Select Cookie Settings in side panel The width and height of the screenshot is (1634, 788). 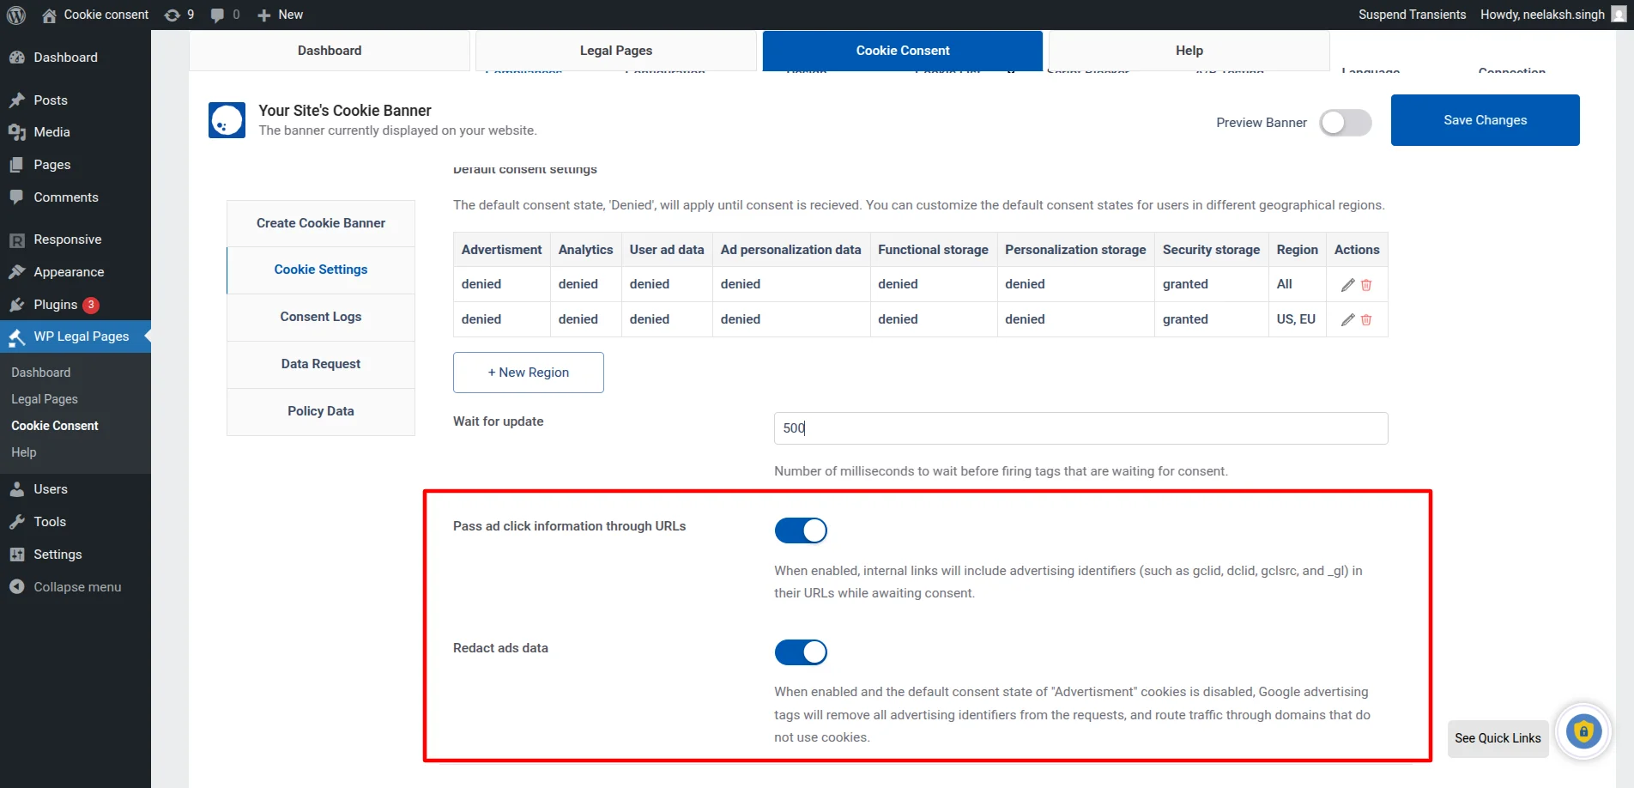[321, 270]
